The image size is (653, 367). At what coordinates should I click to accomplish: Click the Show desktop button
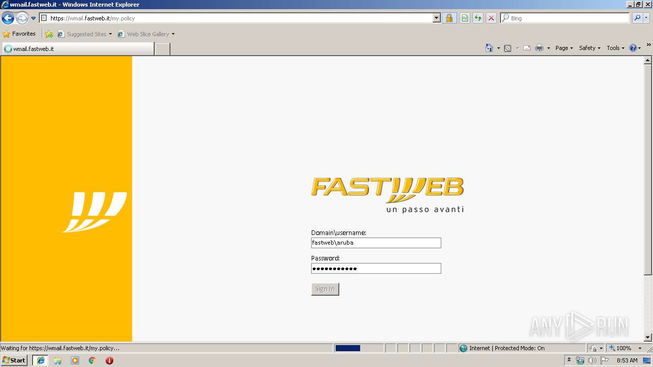[647, 360]
